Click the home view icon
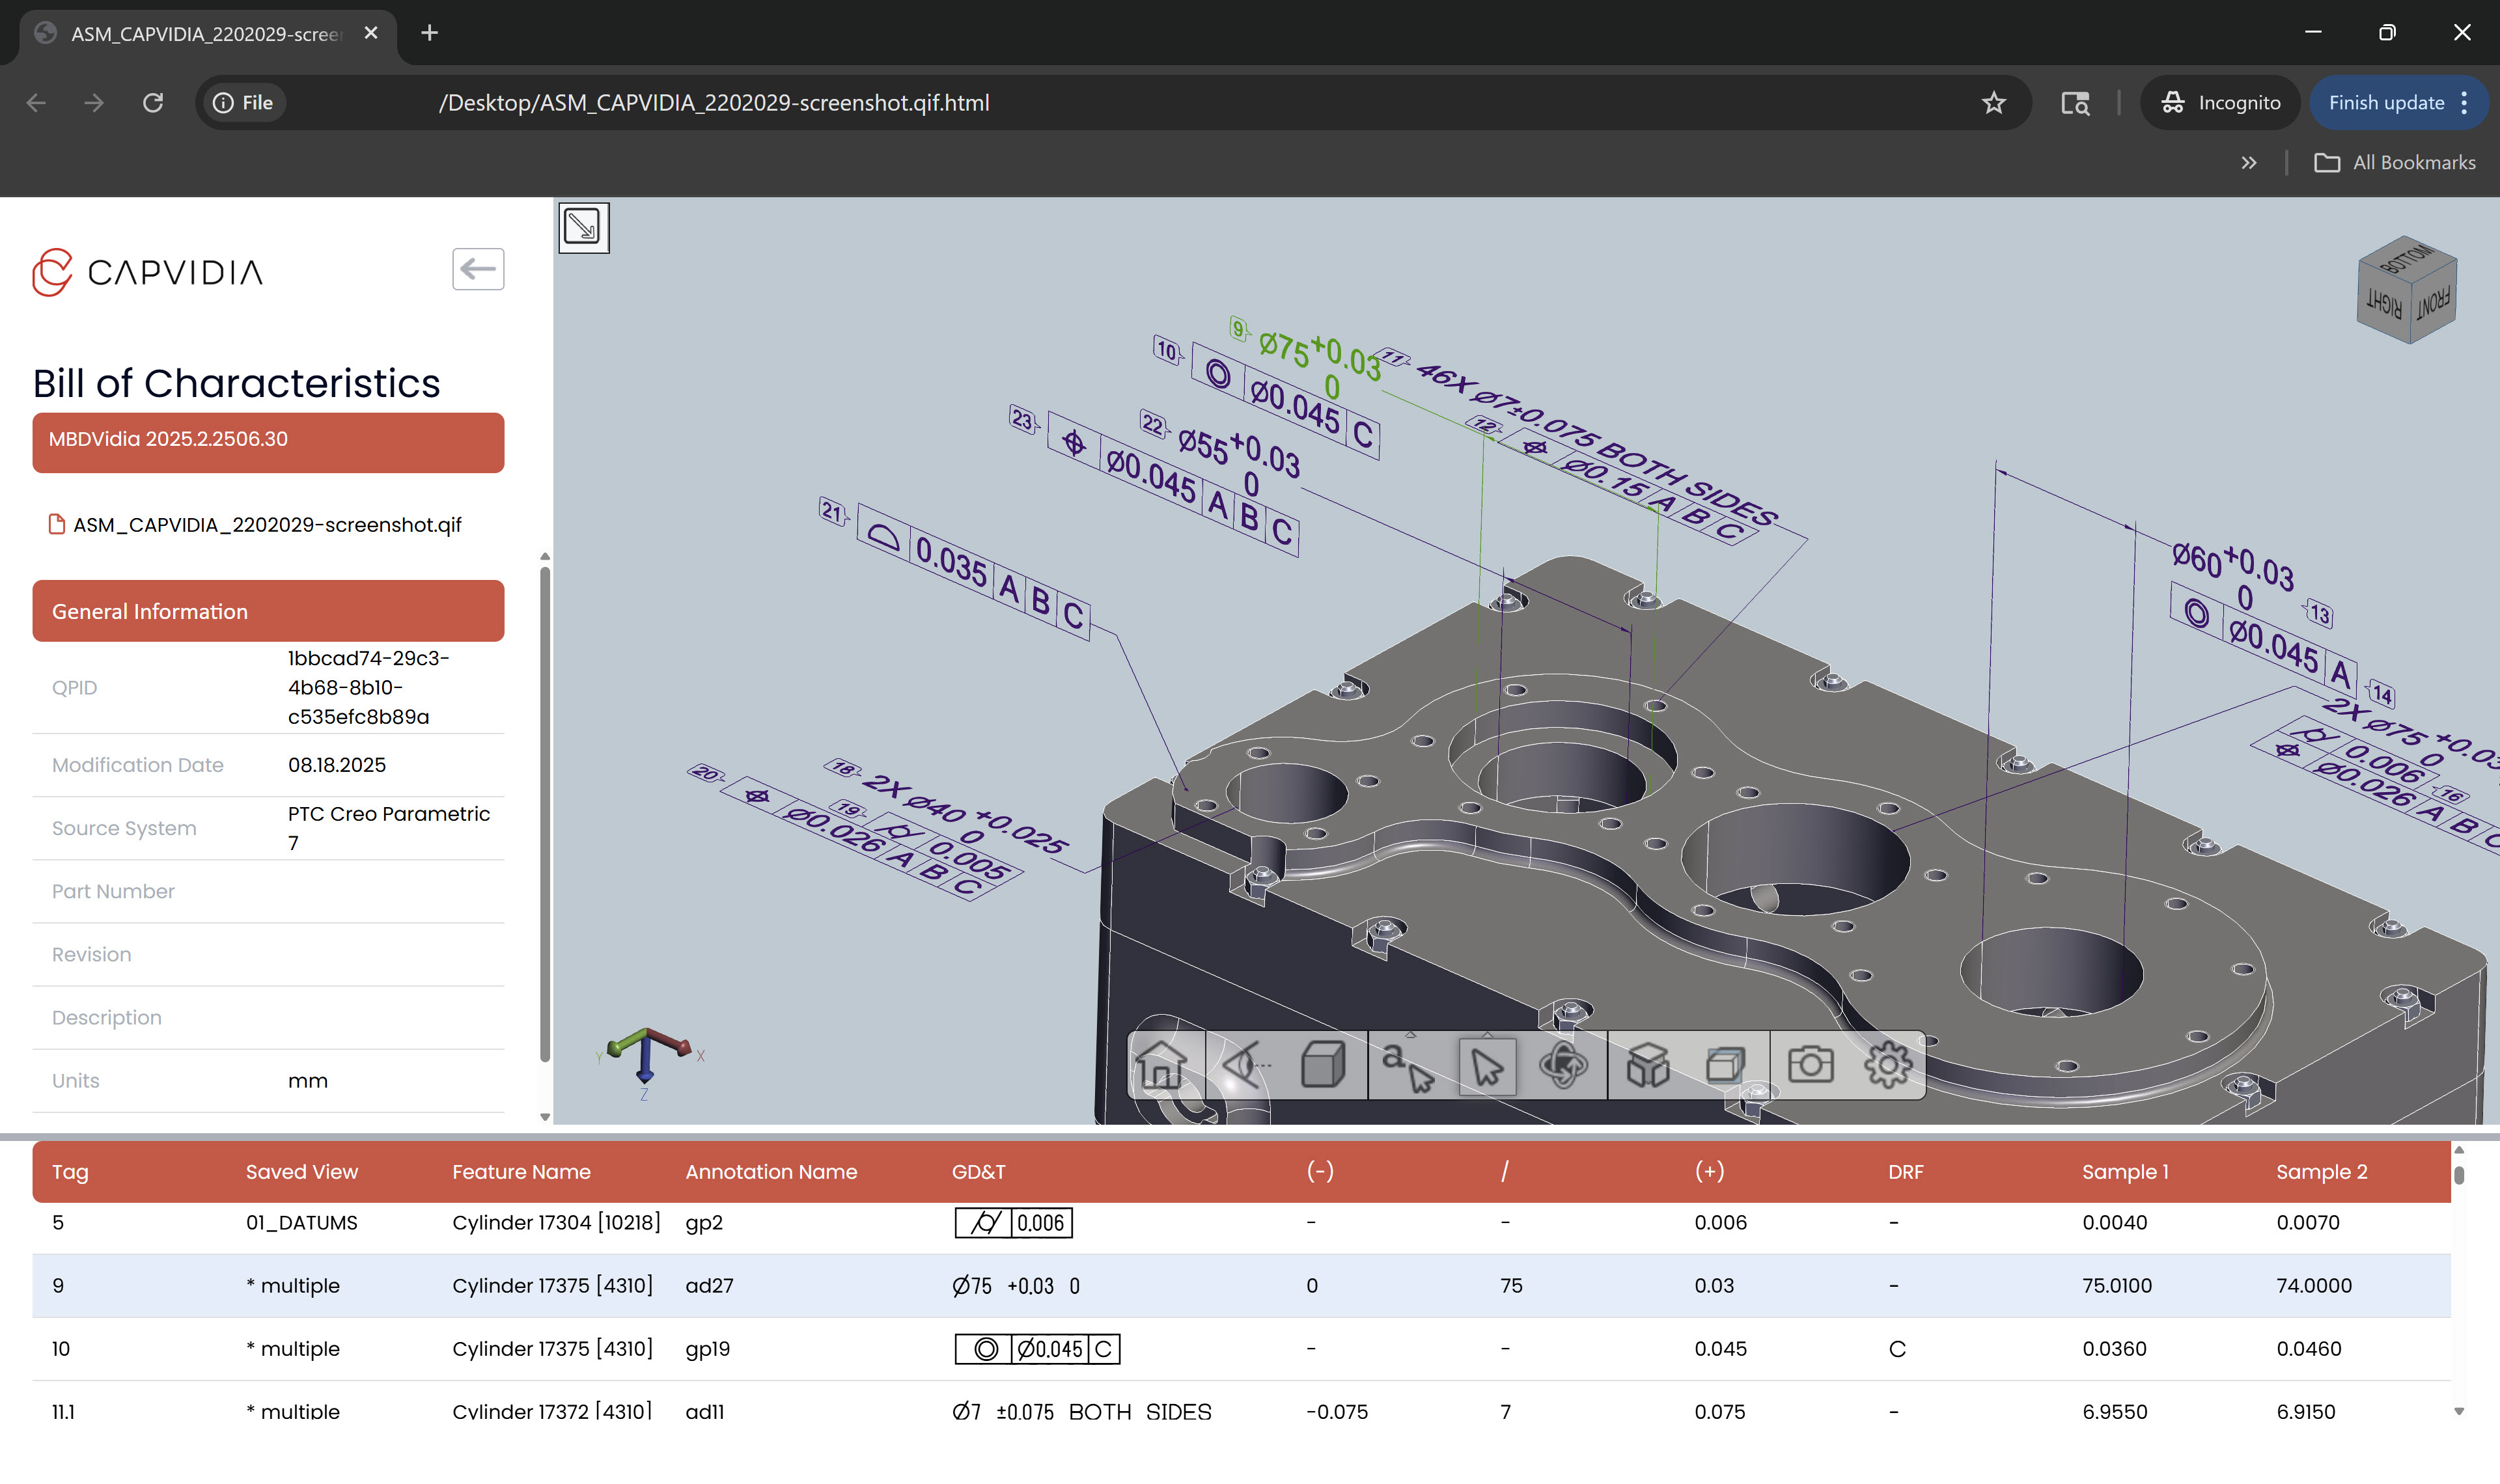 [x=1161, y=1065]
